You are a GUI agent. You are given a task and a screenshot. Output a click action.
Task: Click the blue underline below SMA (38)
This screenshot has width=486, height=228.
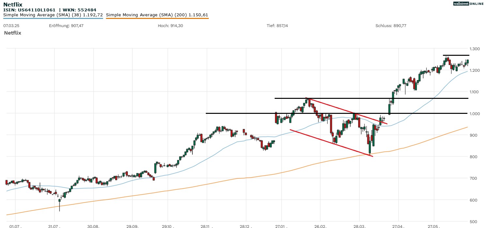click(53, 18)
